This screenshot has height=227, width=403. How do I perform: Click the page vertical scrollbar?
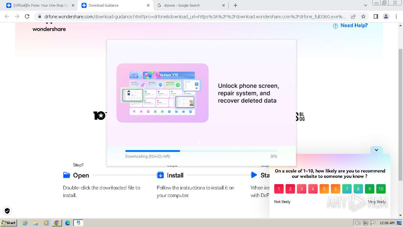400,115
